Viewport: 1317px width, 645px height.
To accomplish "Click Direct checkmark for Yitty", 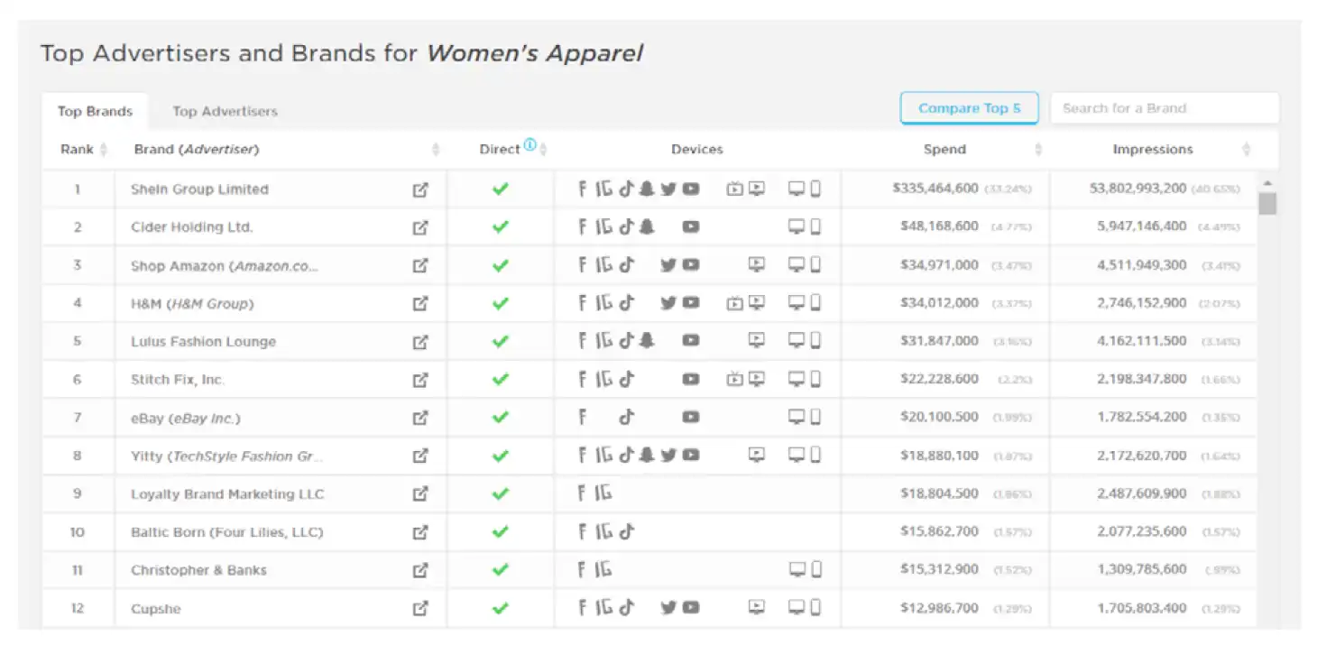I will pos(500,456).
